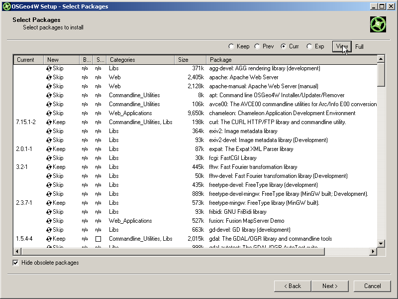
Task: Toggle freetype-devel action cycle icon
Action: (x=49, y=185)
